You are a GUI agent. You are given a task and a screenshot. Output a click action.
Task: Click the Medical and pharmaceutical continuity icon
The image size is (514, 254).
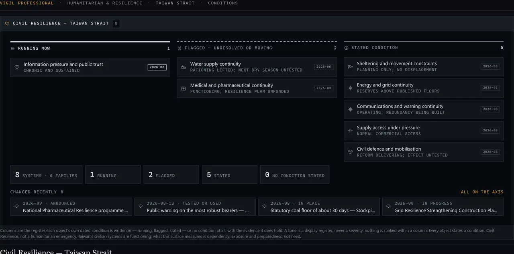point(184,89)
